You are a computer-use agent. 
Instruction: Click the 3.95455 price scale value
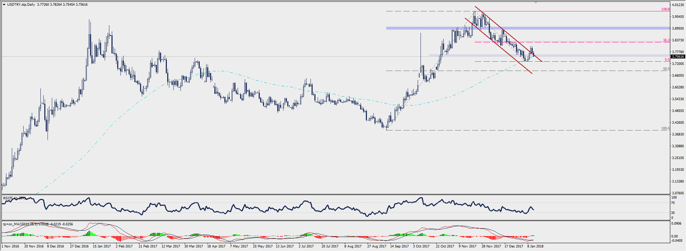(x=678, y=17)
